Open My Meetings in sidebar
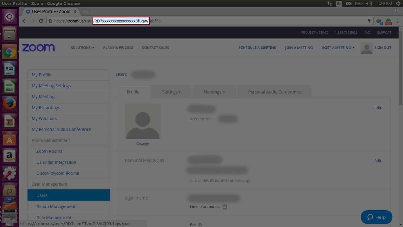Image resolution: width=403 pixels, height=227 pixels. tap(69, 97)
